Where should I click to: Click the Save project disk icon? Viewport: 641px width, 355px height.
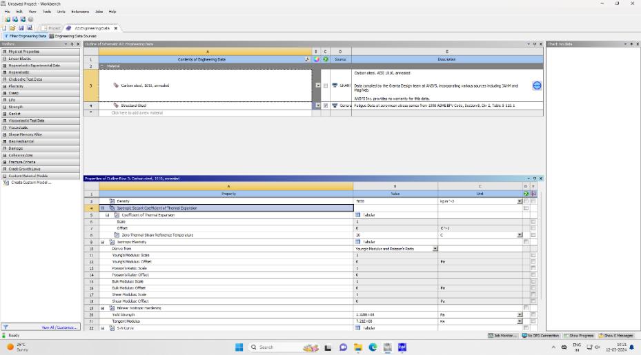tap(21, 28)
